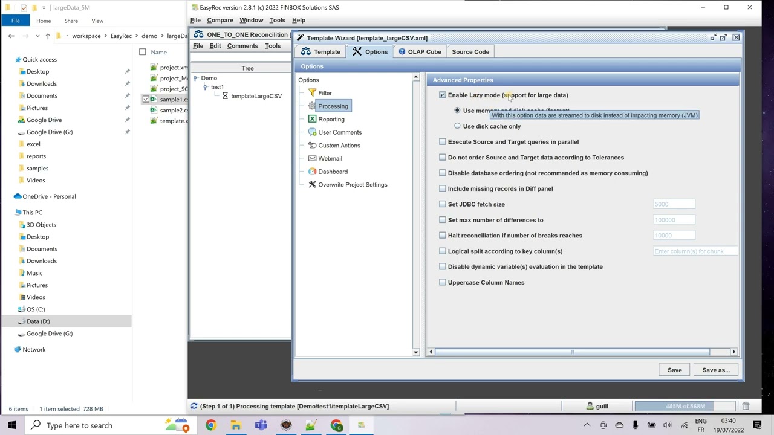Go back in File Explorer

click(x=11, y=36)
